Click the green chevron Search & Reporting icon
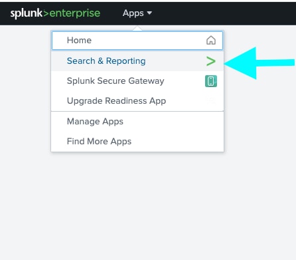Viewport: 296px width, 260px height. coord(211,61)
